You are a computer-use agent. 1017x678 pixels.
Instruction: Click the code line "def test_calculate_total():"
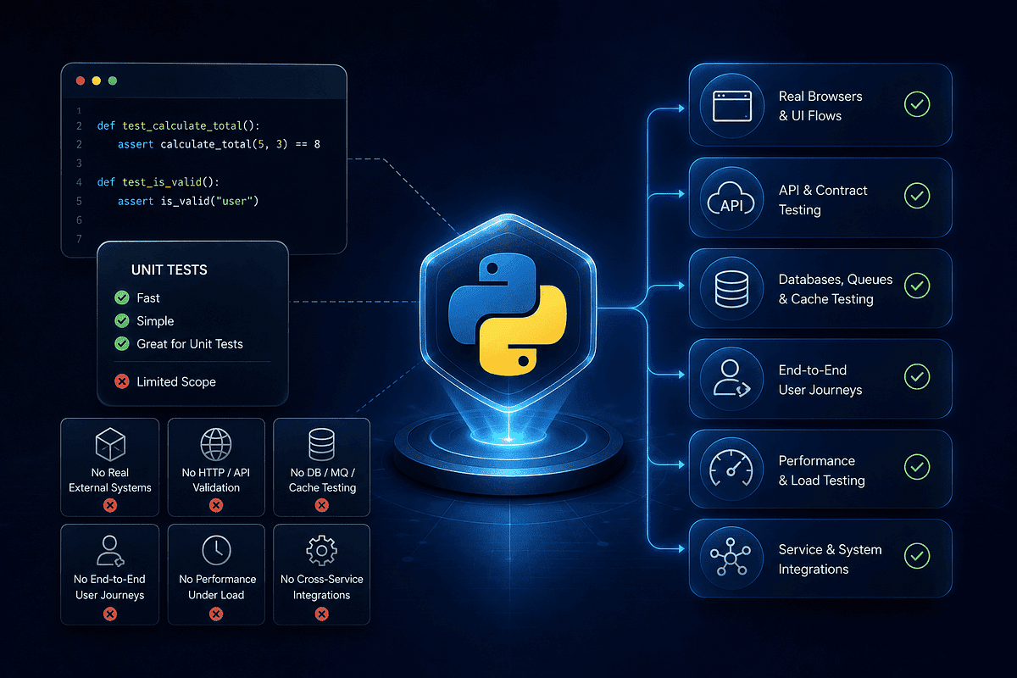tap(180, 126)
